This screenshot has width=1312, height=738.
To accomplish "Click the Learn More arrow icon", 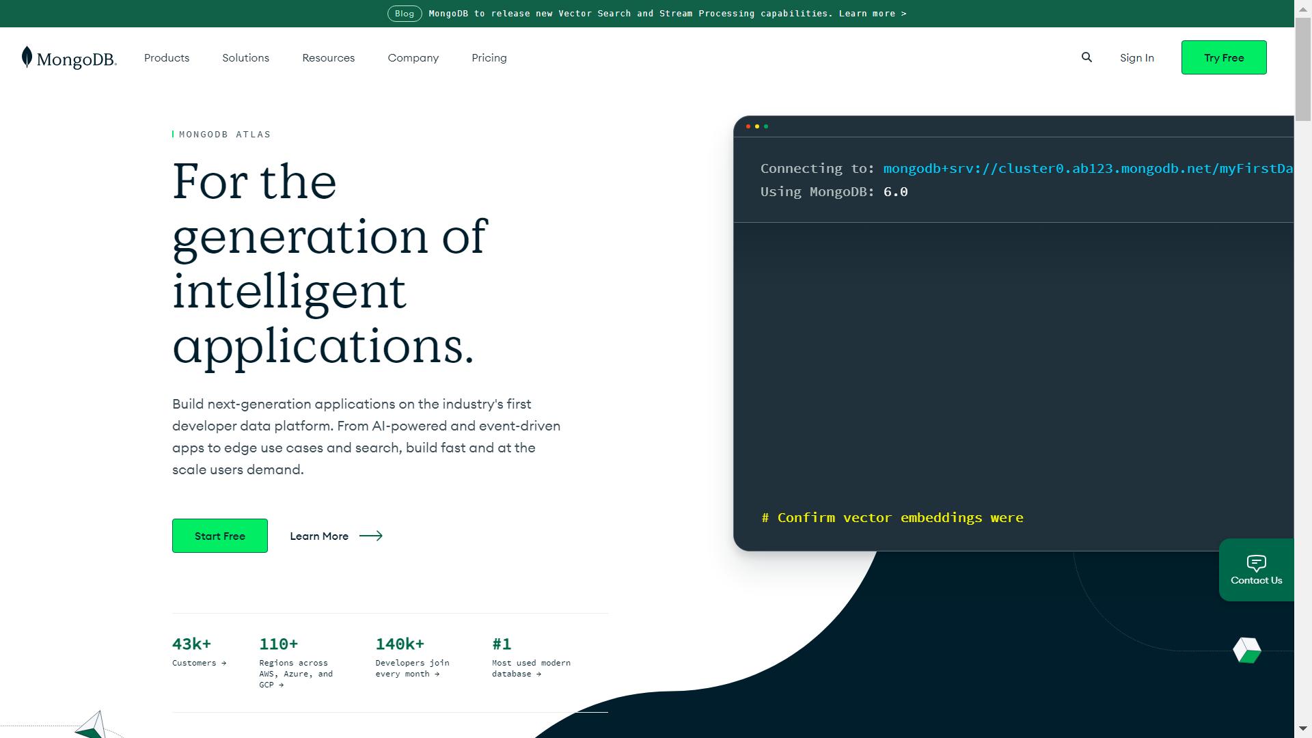I will (370, 535).
